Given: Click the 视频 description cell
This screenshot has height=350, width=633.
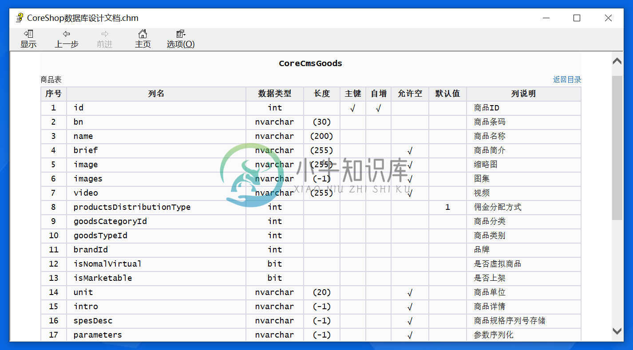Looking at the screenshot, I should pos(523,193).
